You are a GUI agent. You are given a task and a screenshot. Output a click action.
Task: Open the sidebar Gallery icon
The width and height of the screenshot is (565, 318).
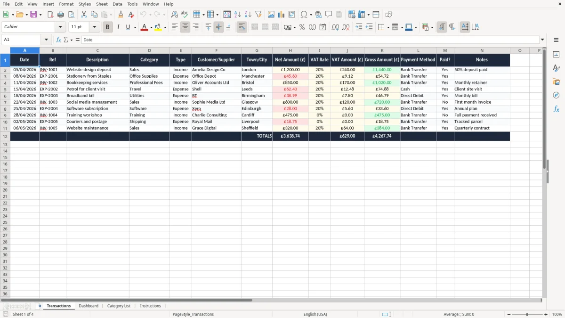(556, 82)
